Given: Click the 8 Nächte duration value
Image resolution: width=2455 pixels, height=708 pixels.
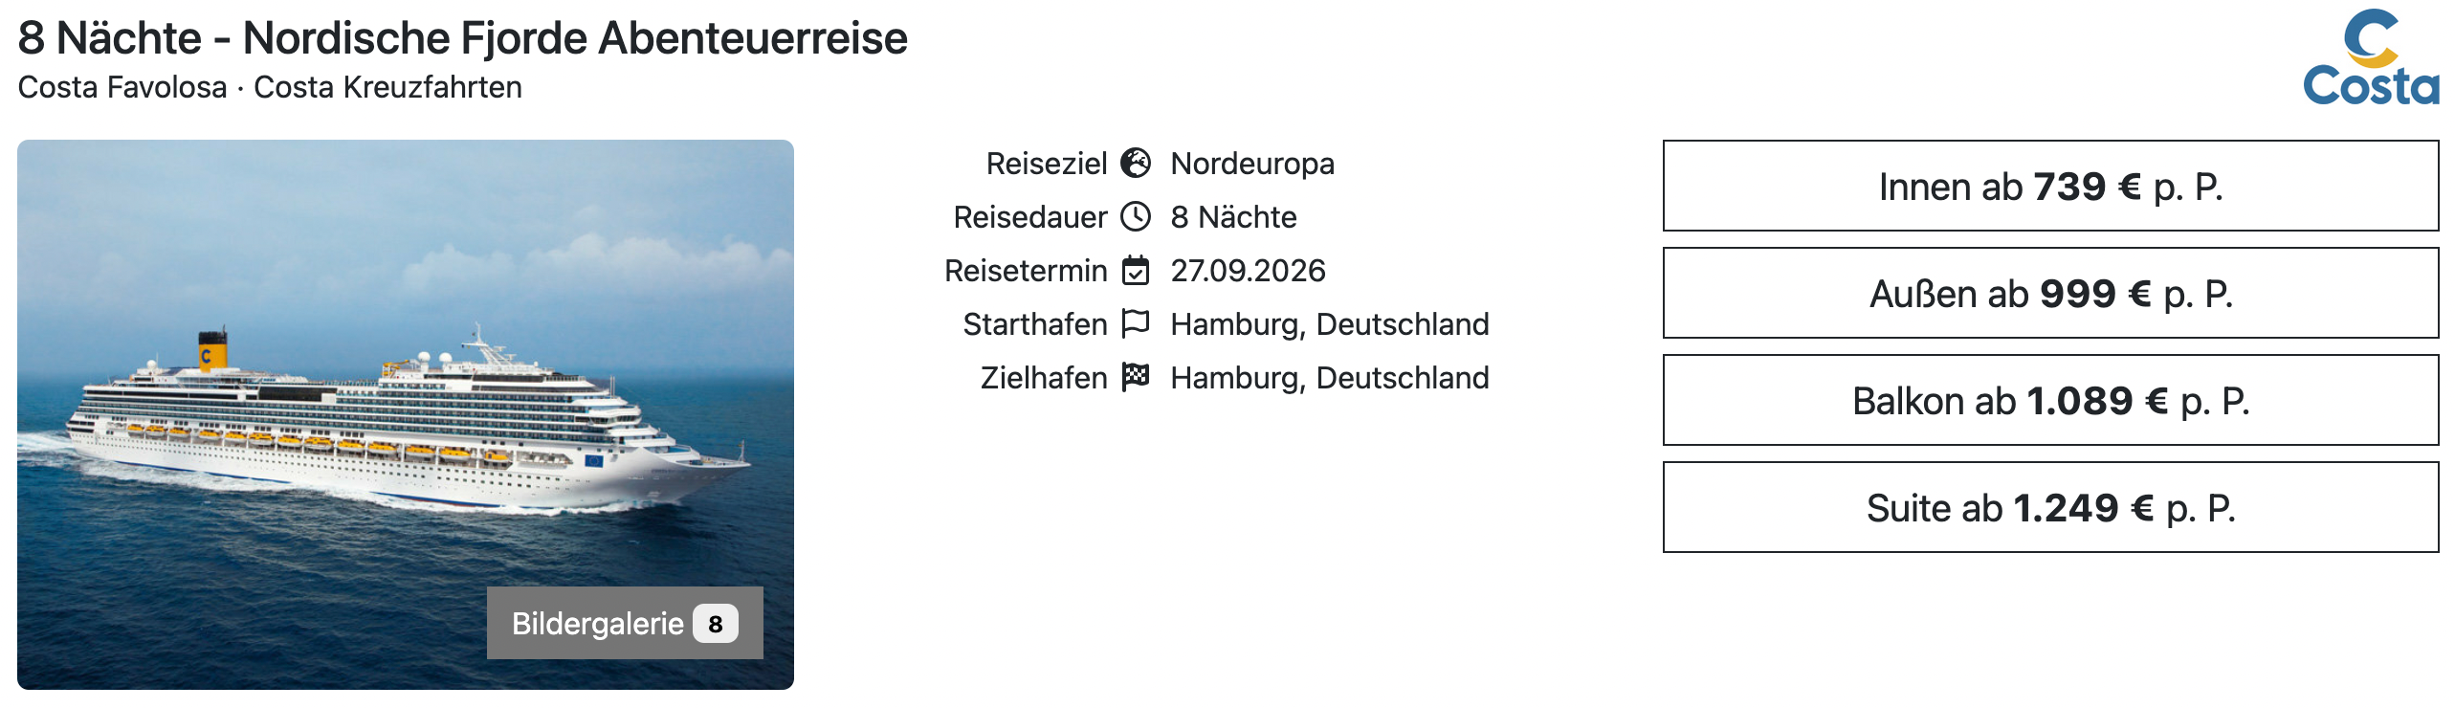Looking at the screenshot, I should [x=1233, y=217].
